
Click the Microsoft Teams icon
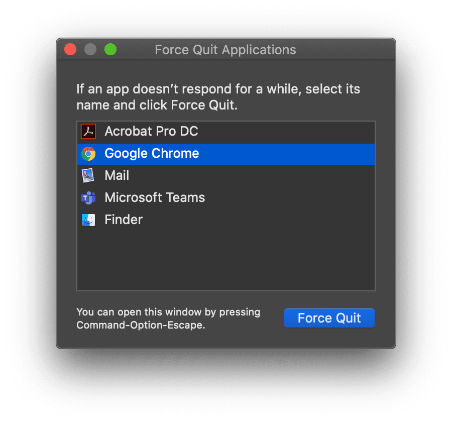click(89, 197)
